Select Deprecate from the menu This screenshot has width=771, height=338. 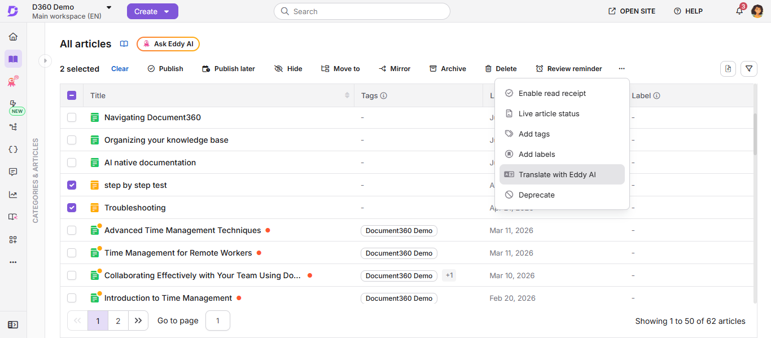[x=562, y=195]
